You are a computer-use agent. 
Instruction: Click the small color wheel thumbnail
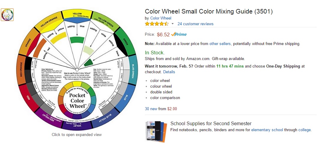(8, 14)
